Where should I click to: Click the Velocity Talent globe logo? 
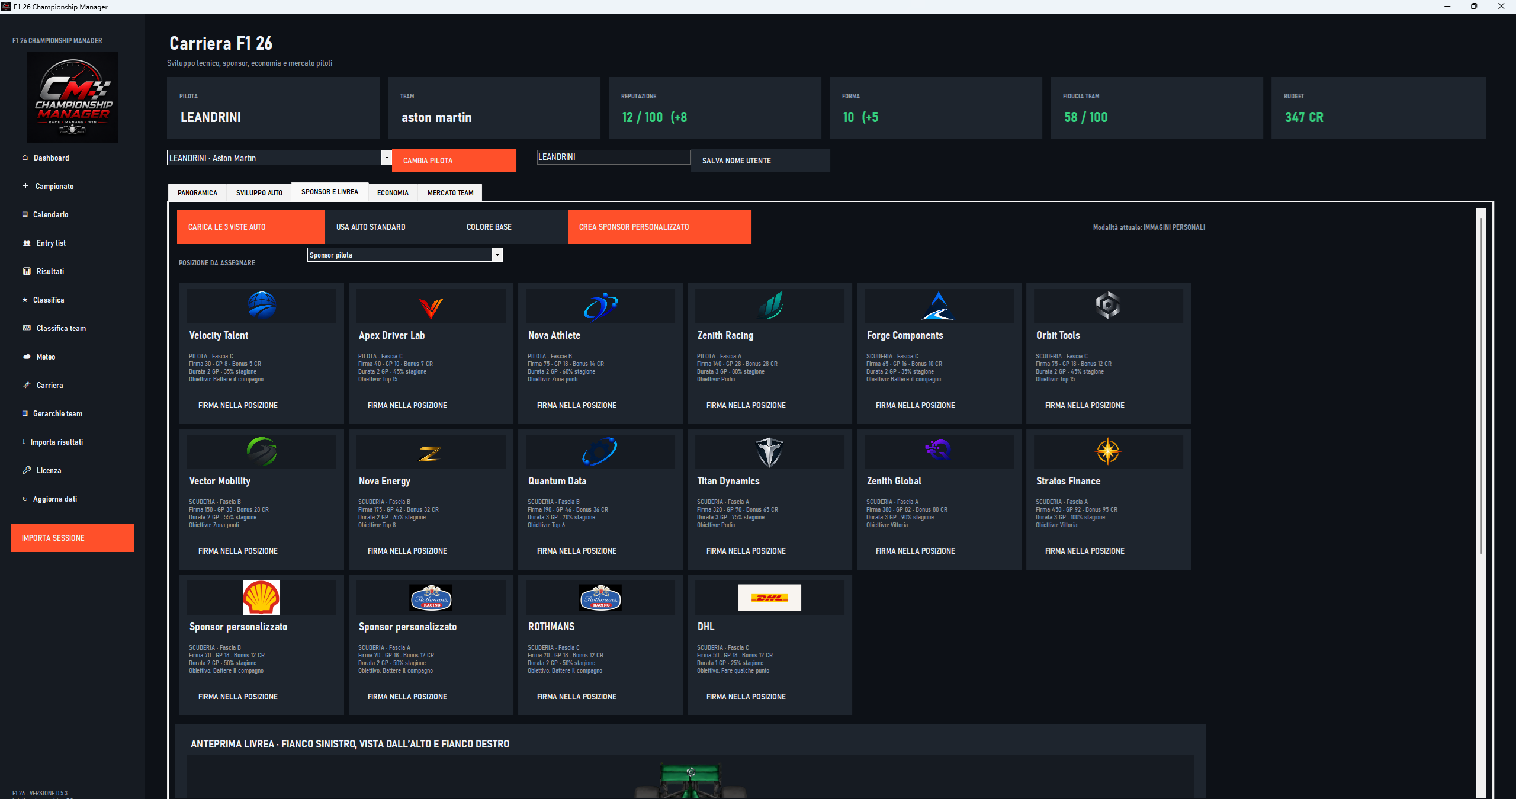tap(262, 306)
